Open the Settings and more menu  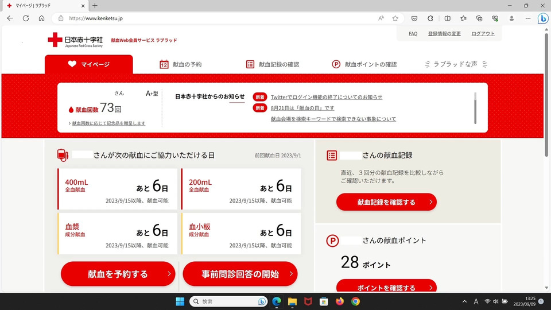528,18
